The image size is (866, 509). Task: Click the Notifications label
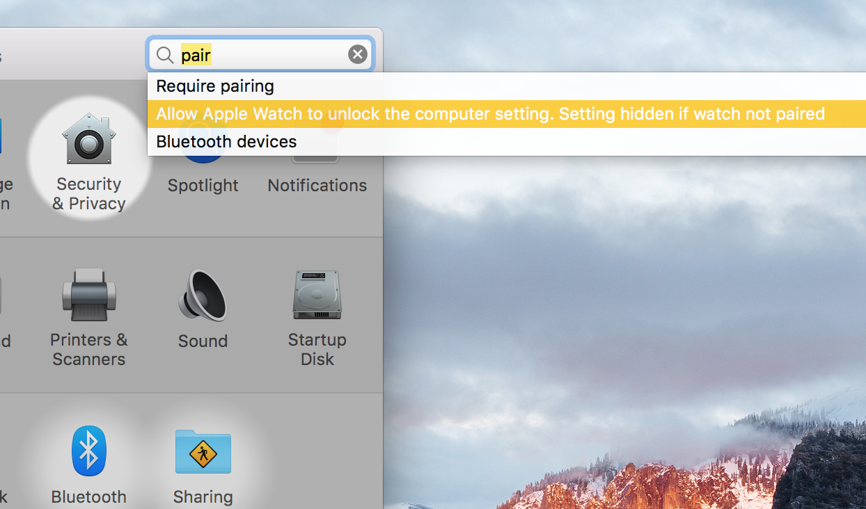[317, 186]
